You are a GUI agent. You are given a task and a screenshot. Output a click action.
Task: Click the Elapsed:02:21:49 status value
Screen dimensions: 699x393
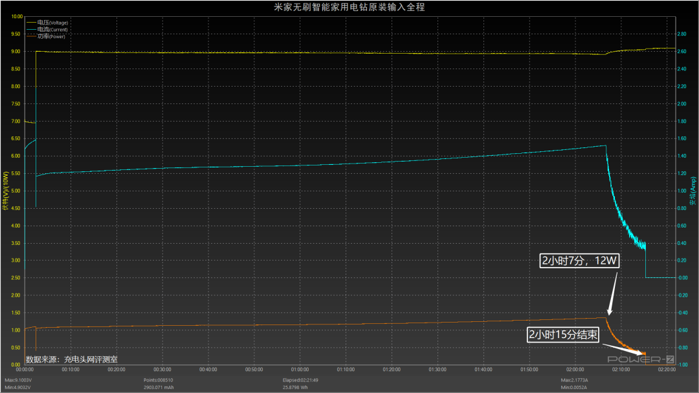point(300,380)
